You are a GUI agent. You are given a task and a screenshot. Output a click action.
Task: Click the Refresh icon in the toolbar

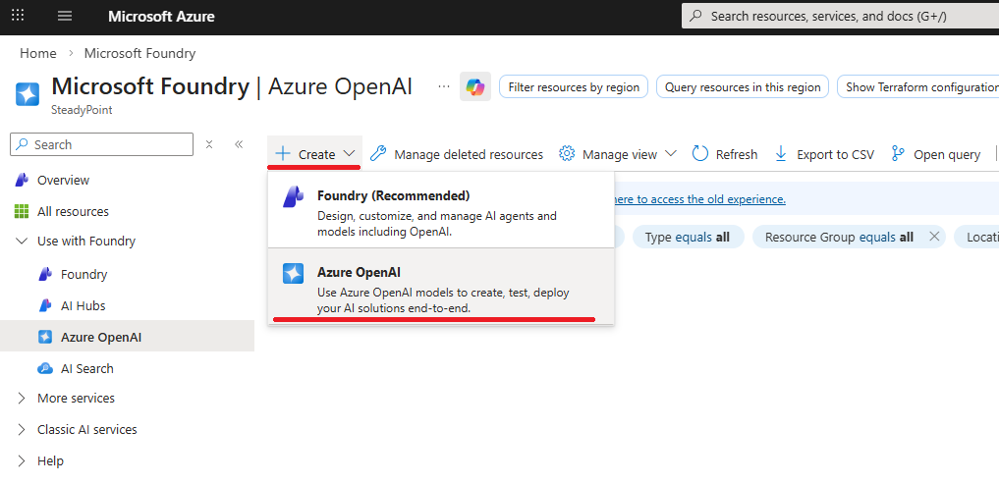(700, 154)
